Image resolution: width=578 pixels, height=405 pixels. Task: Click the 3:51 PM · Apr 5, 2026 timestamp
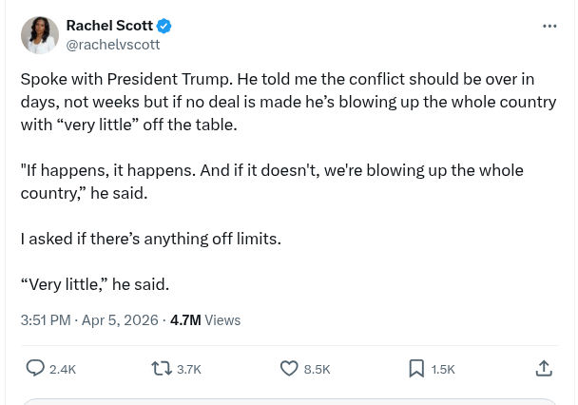pos(89,320)
